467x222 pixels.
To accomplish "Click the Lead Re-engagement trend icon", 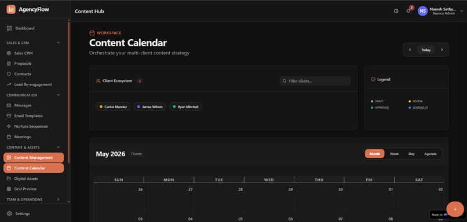I will (9, 84).
